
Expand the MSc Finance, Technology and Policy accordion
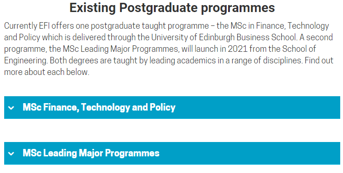coord(172,107)
